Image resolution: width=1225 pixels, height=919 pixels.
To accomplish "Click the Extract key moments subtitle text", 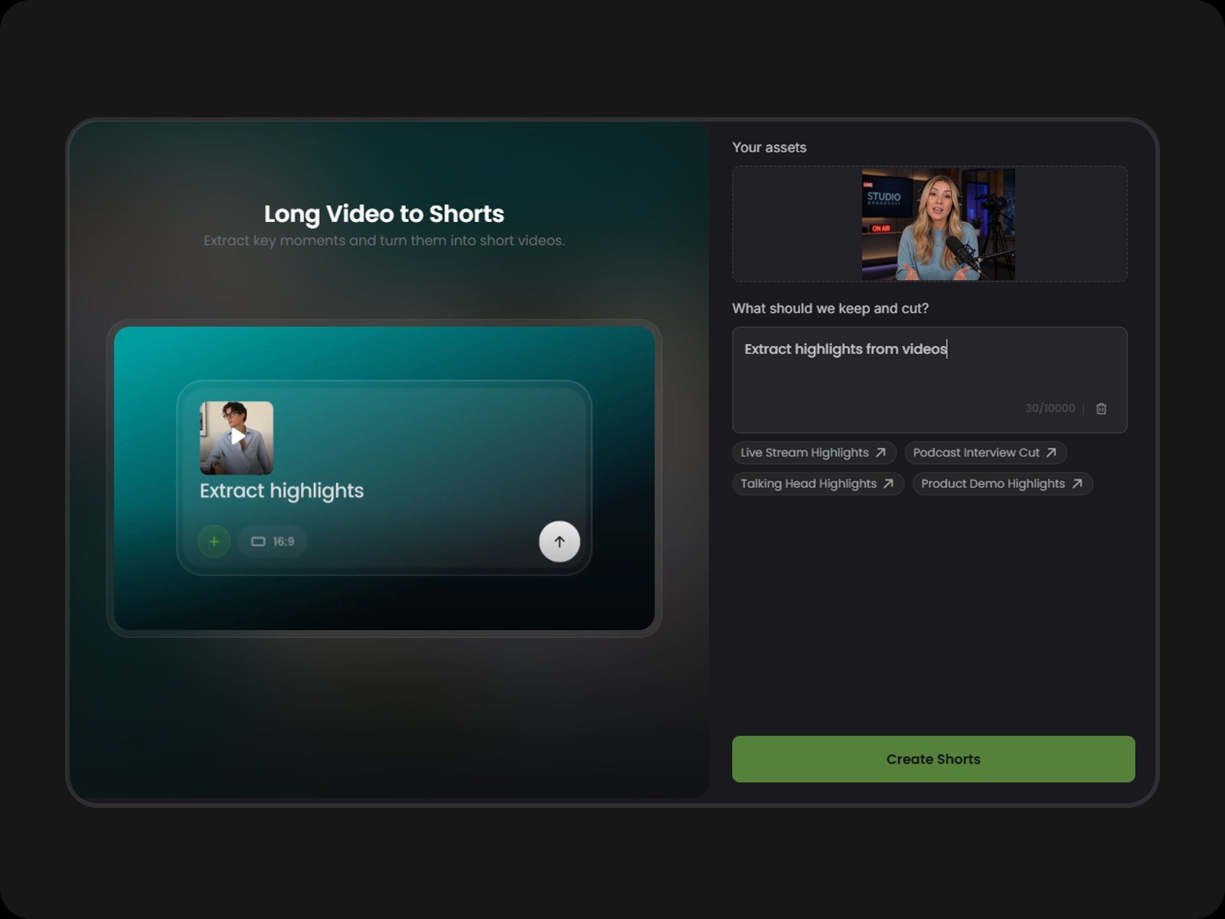I will [x=384, y=240].
